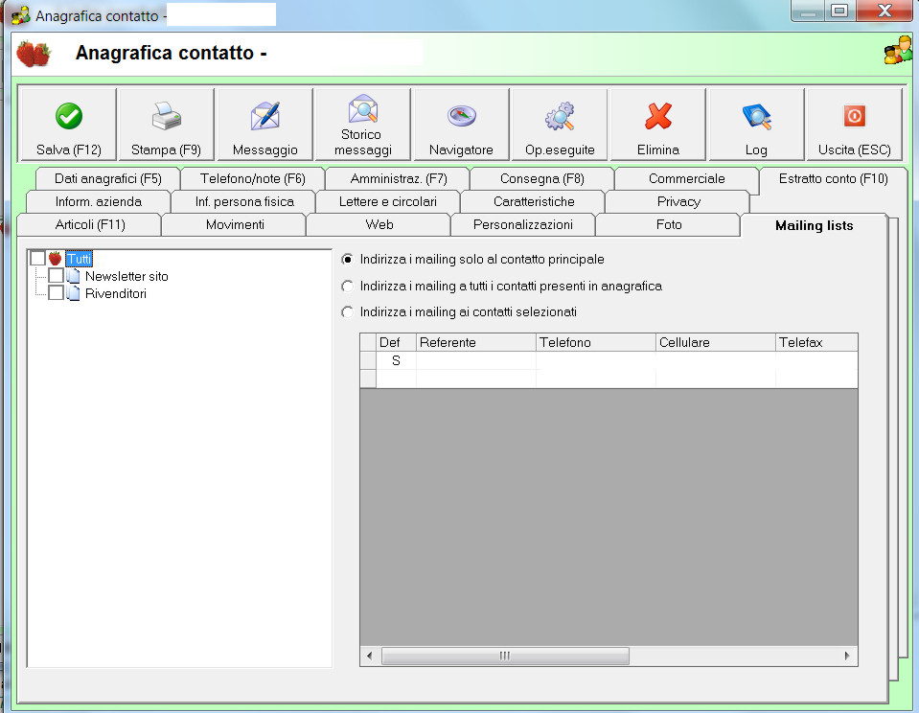Switch to Inform. azienda tab
This screenshot has width=919, height=713.
99,201
